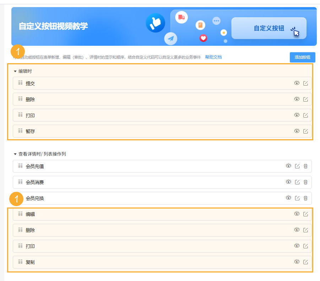Open the edit icon for 暂存 button
The height and width of the screenshot is (281, 320).
[x=305, y=131]
